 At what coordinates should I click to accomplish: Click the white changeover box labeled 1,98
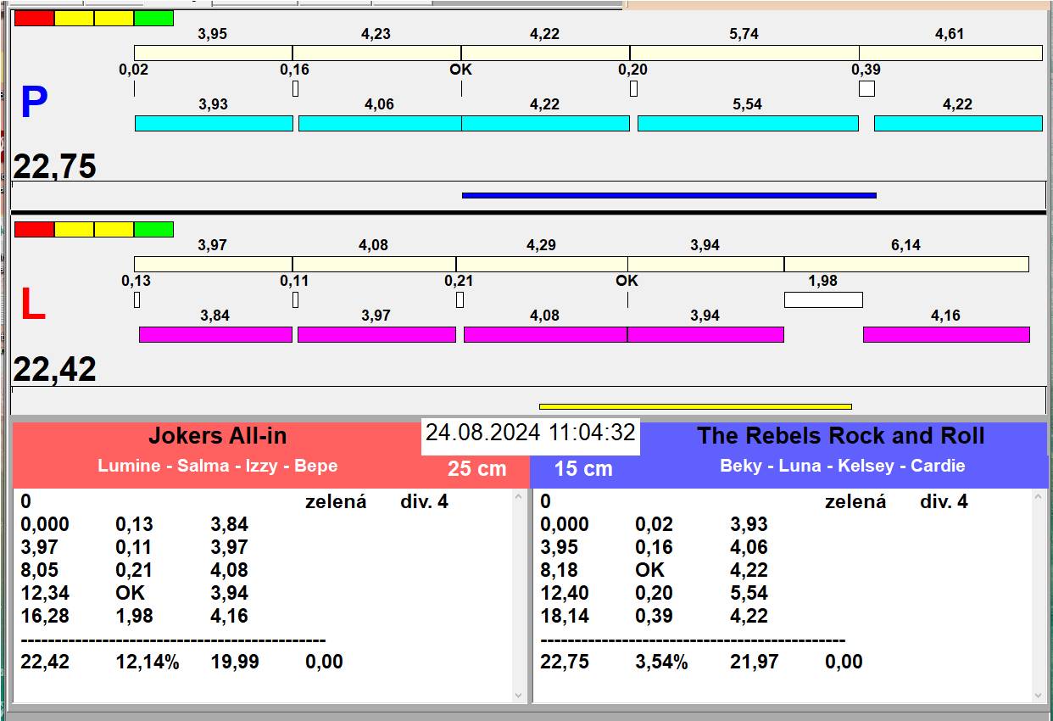pyautogui.click(x=822, y=299)
